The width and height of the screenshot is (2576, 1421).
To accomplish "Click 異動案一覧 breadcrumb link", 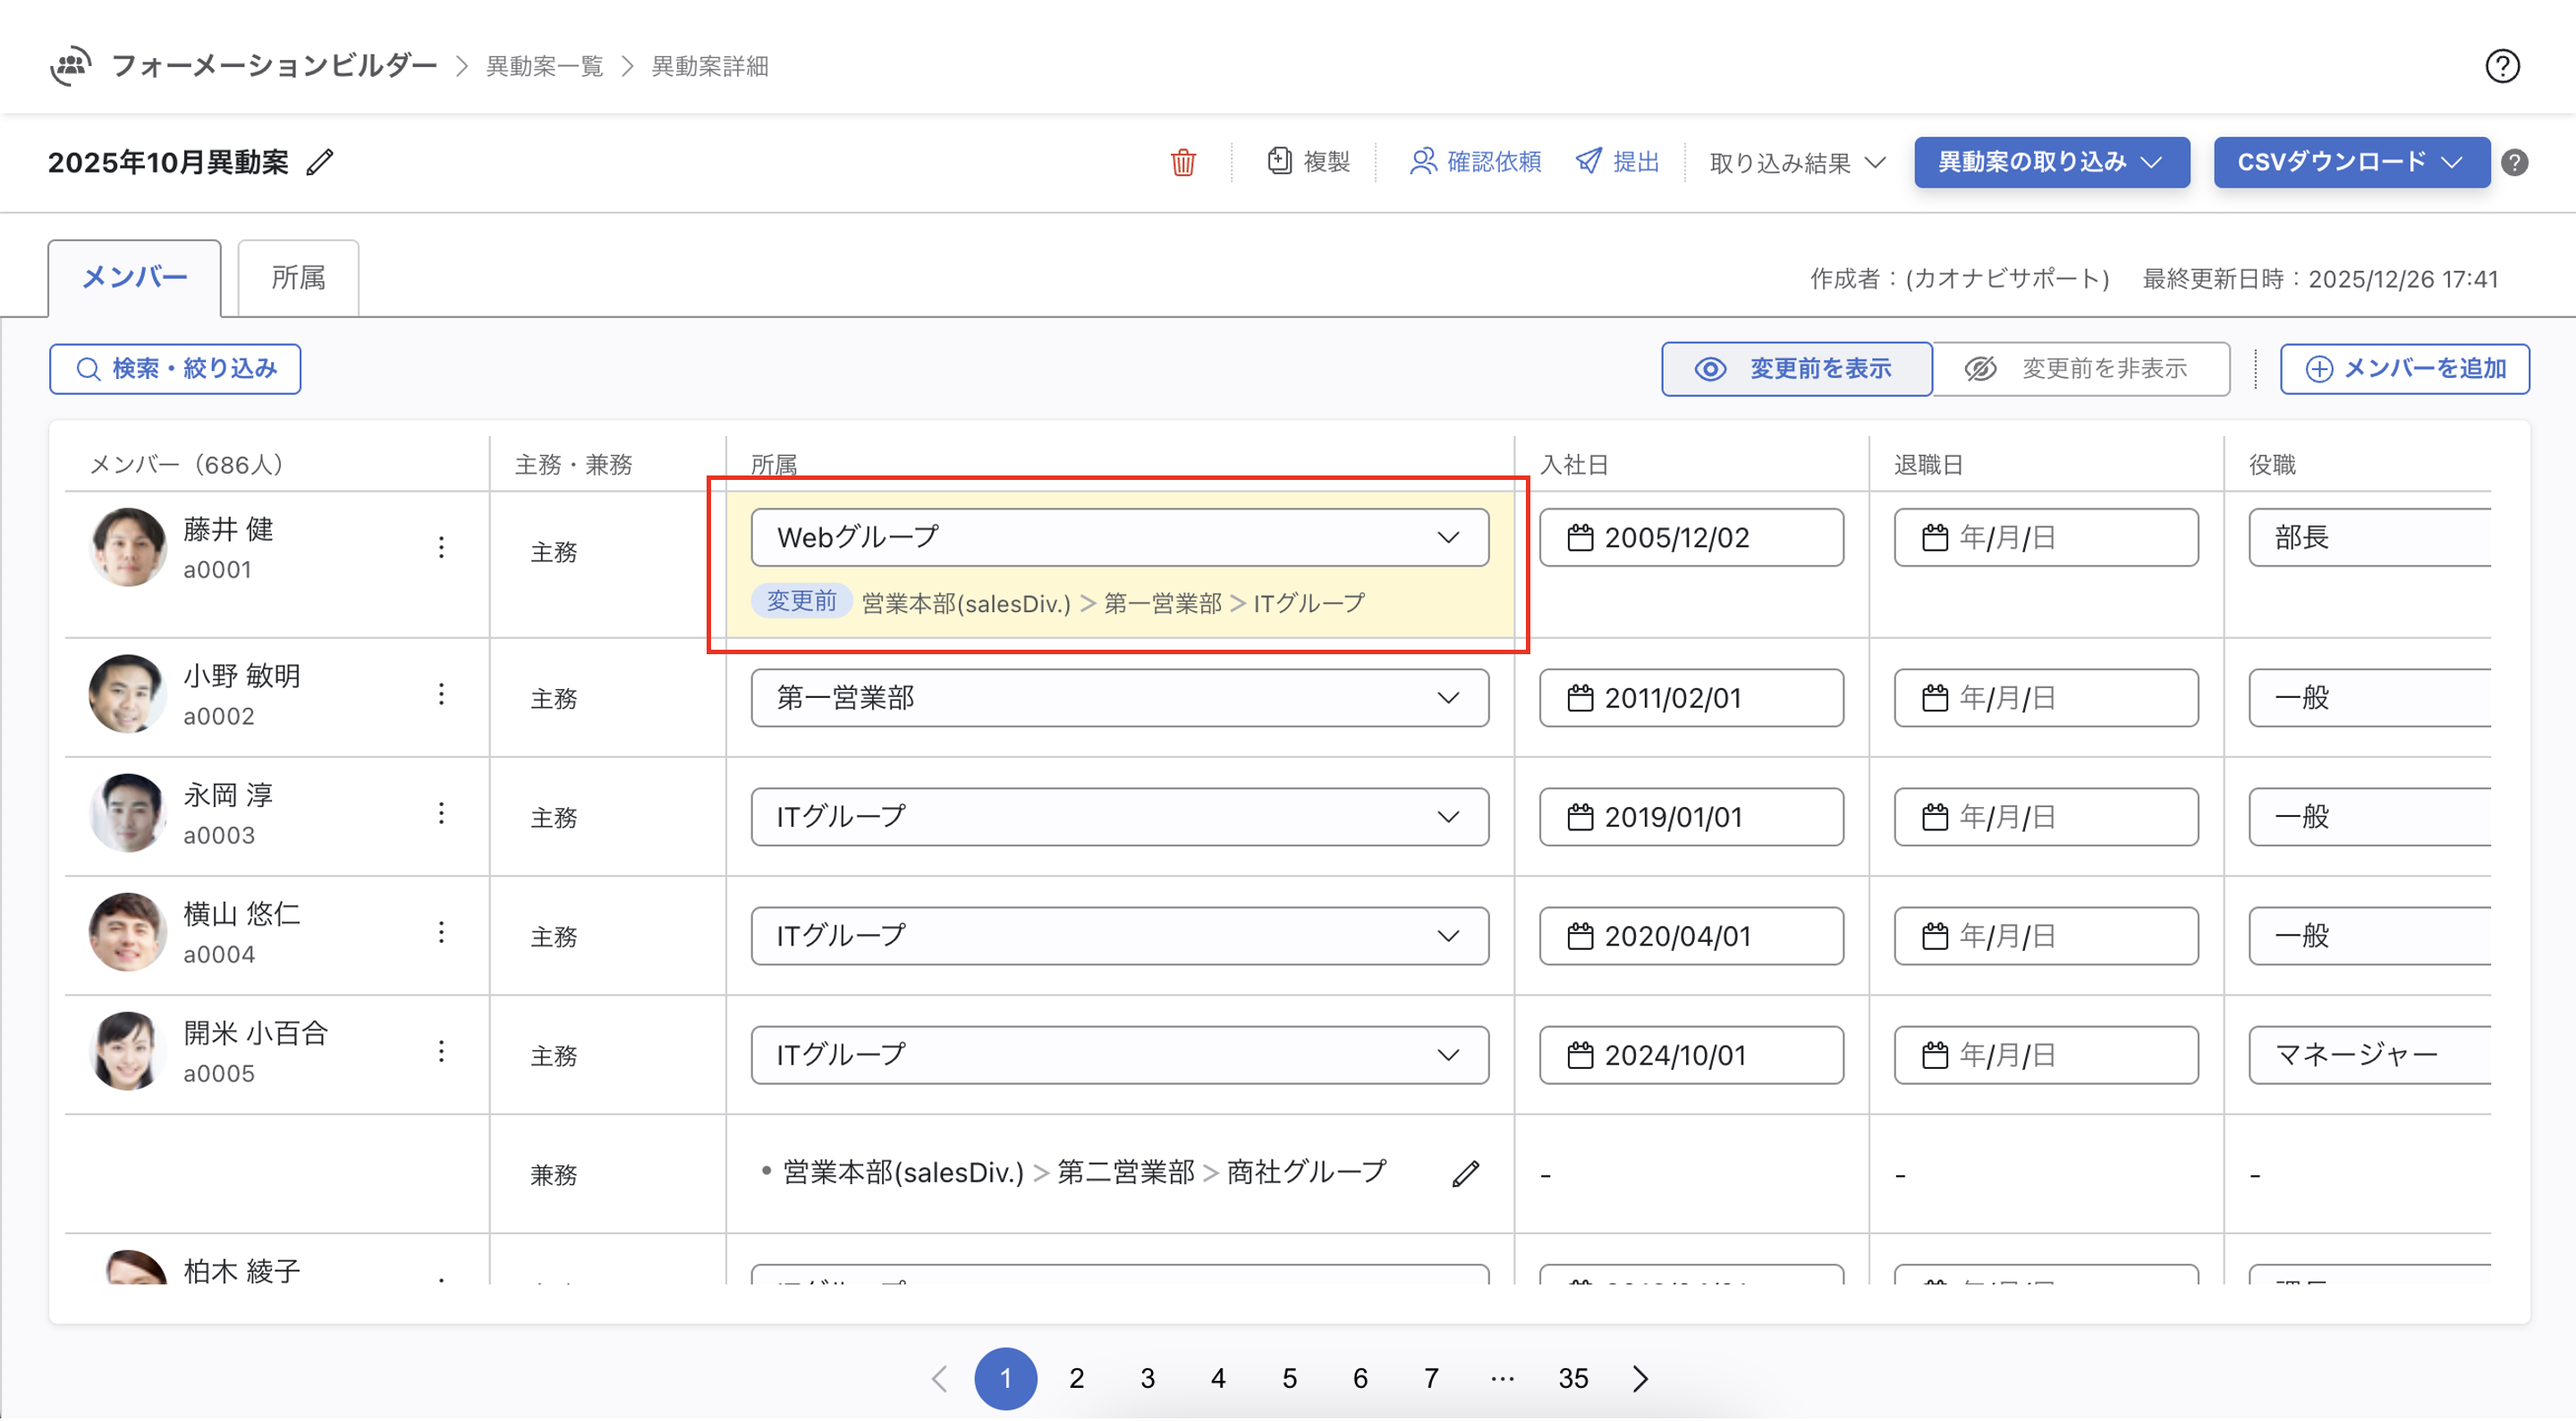I will point(544,66).
